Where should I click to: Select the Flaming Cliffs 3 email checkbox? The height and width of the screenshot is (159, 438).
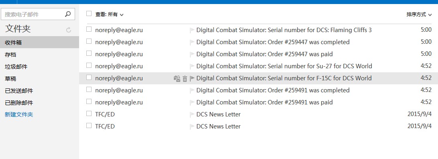(x=89, y=29)
